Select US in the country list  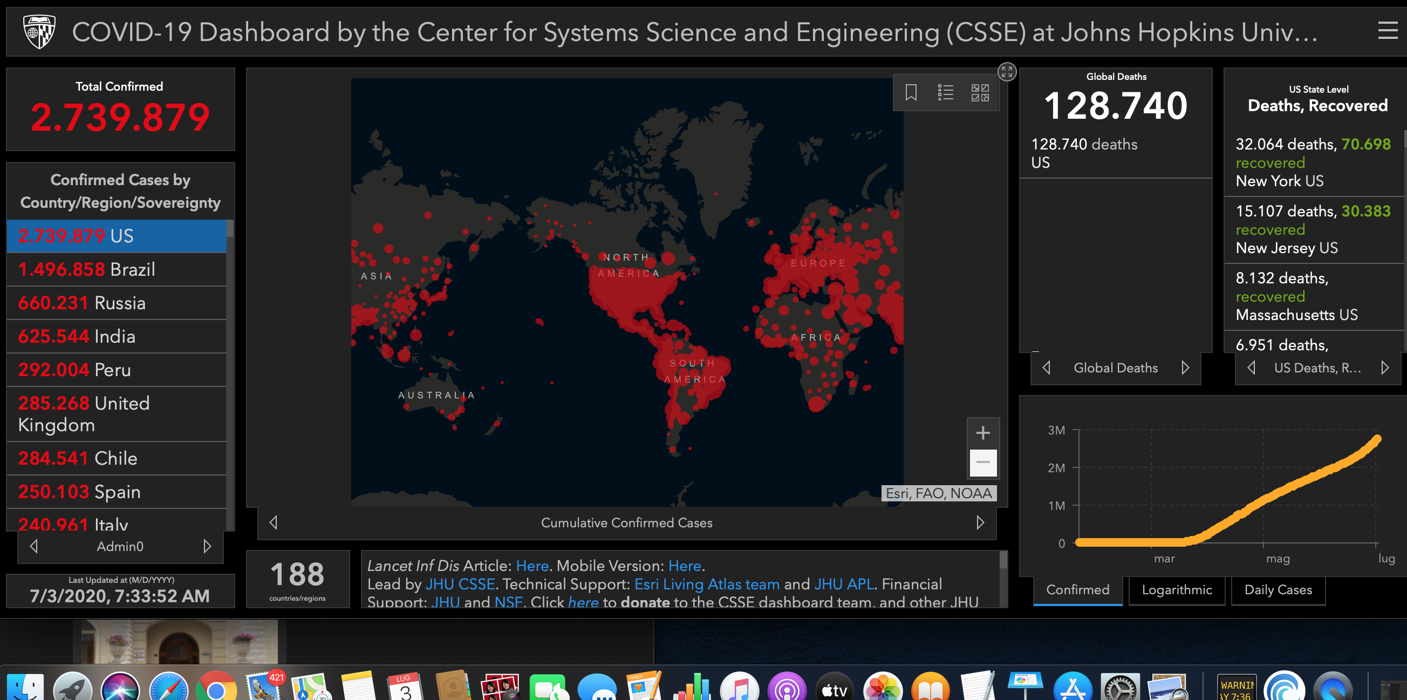click(117, 236)
